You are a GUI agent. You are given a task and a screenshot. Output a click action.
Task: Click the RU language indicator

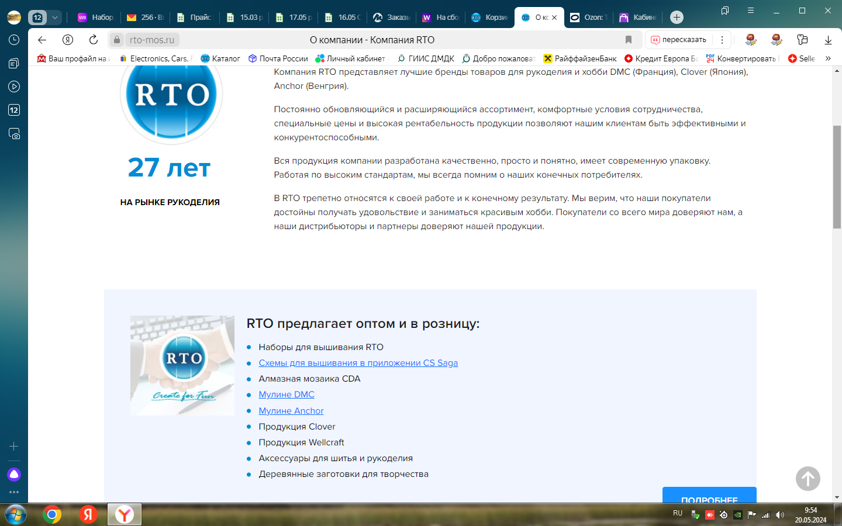pos(678,513)
